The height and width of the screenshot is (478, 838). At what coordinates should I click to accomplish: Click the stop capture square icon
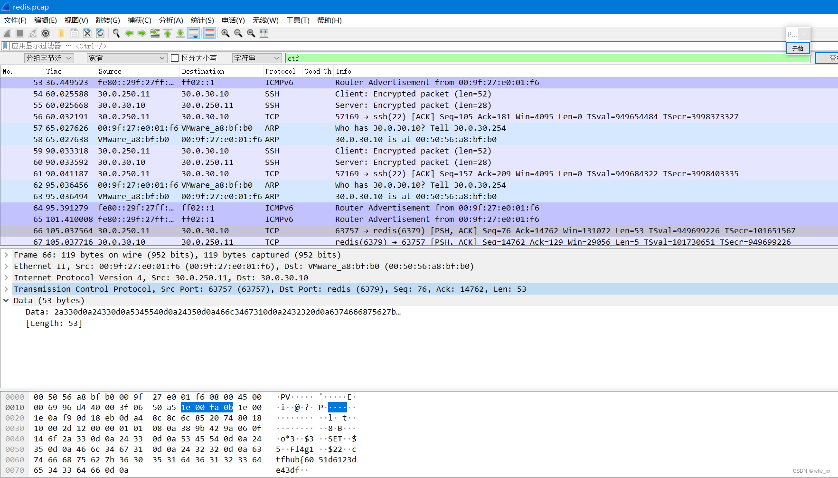pos(20,33)
